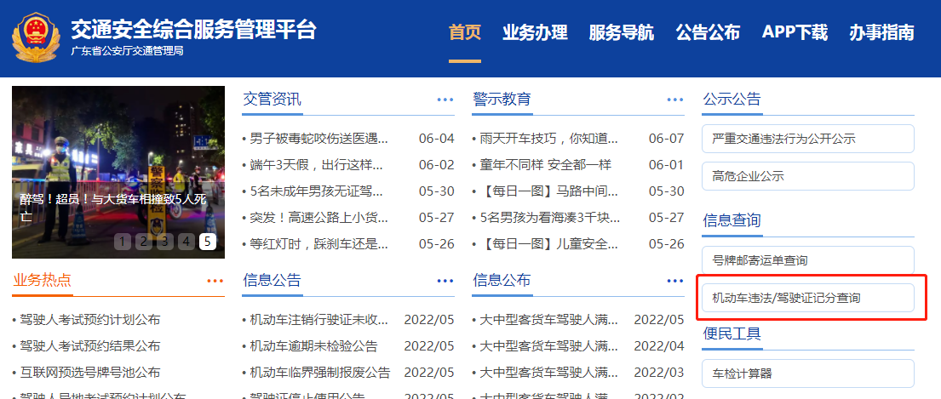941x399 pixels.
Task: Open more items for 交管资讯
Action: [x=445, y=100]
